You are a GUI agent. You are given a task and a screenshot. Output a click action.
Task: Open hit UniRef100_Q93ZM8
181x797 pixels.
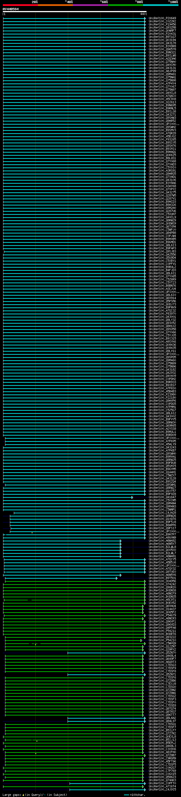click(162, 27)
